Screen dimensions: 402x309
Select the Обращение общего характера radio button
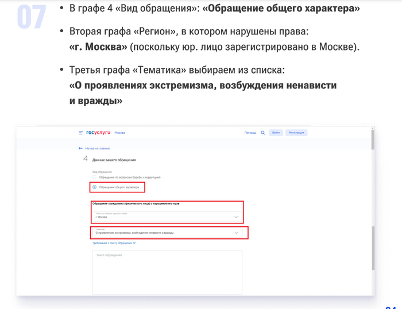pos(94,187)
